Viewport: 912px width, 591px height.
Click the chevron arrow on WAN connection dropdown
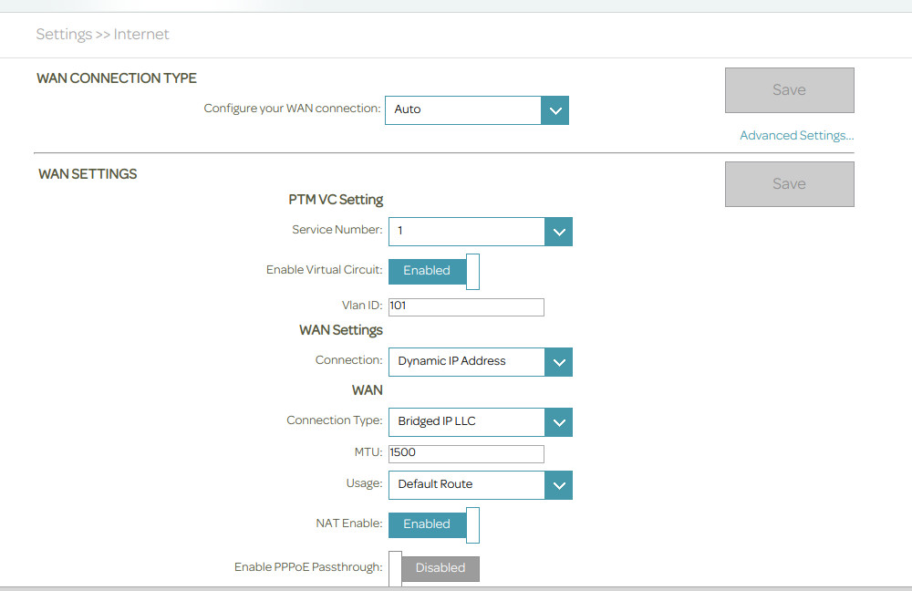point(554,110)
